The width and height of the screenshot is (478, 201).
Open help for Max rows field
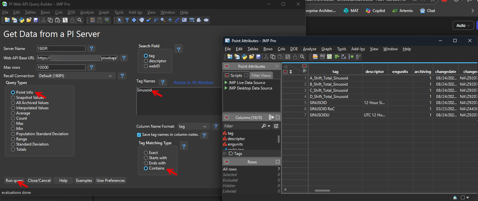click(91, 67)
